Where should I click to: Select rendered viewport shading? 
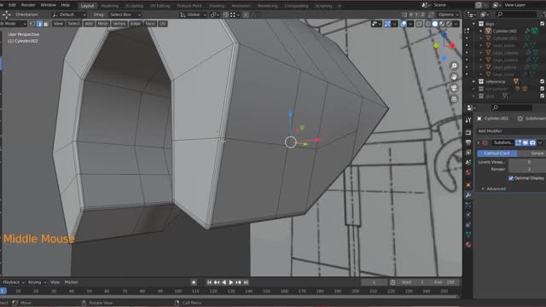[x=449, y=24]
